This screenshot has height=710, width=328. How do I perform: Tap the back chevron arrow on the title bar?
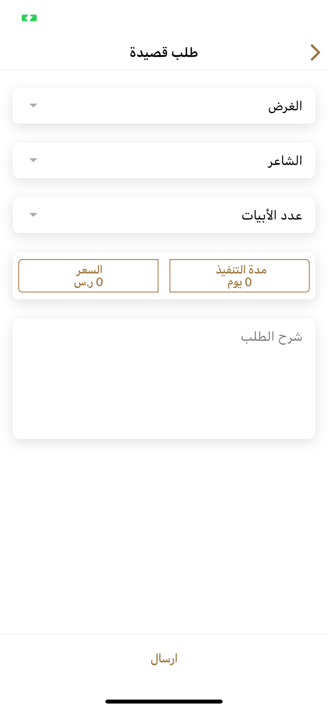click(x=315, y=52)
